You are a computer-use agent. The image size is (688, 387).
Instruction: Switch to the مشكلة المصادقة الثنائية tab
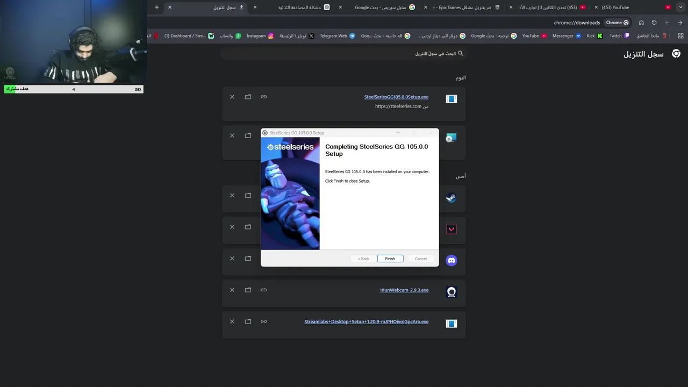293,8
